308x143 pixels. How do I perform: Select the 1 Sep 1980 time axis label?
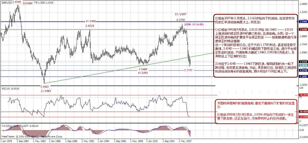pos(23,141)
